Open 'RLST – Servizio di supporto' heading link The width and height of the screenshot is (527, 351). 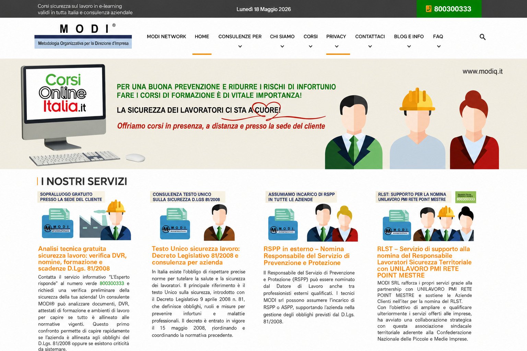(x=424, y=262)
